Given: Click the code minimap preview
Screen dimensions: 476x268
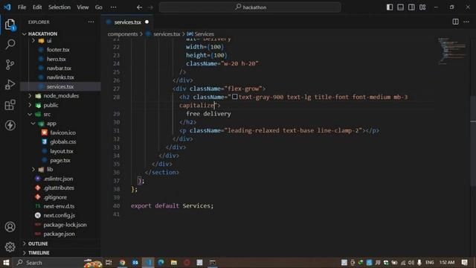Looking at the screenshot, I should point(451,51).
